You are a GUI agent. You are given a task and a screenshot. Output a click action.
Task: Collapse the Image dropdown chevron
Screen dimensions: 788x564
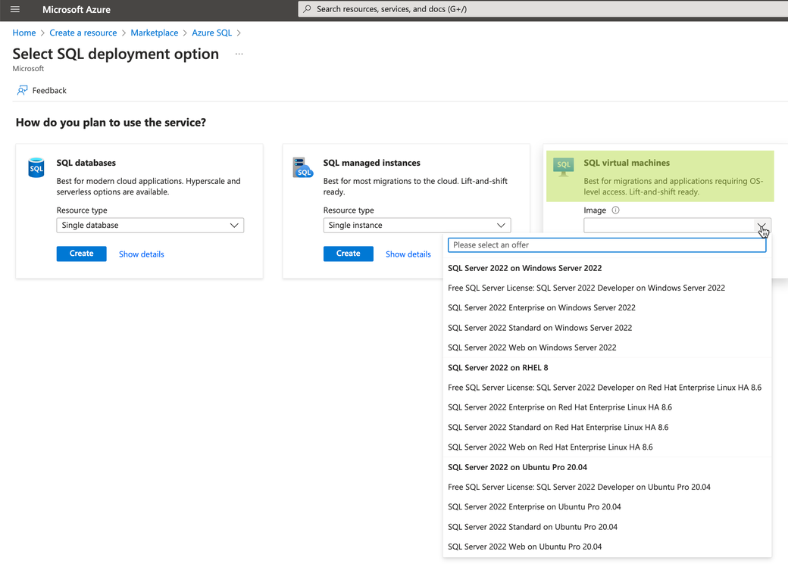(761, 226)
